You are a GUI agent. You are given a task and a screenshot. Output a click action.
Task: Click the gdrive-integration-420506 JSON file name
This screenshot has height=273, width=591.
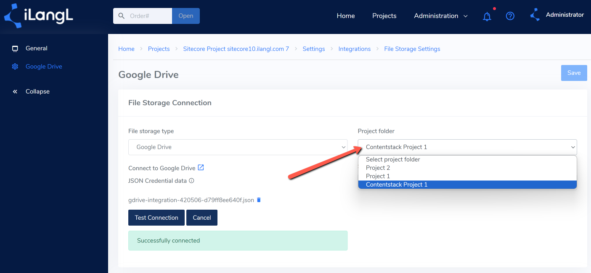coord(191,200)
